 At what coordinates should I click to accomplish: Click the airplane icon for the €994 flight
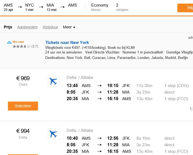(53, 134)
